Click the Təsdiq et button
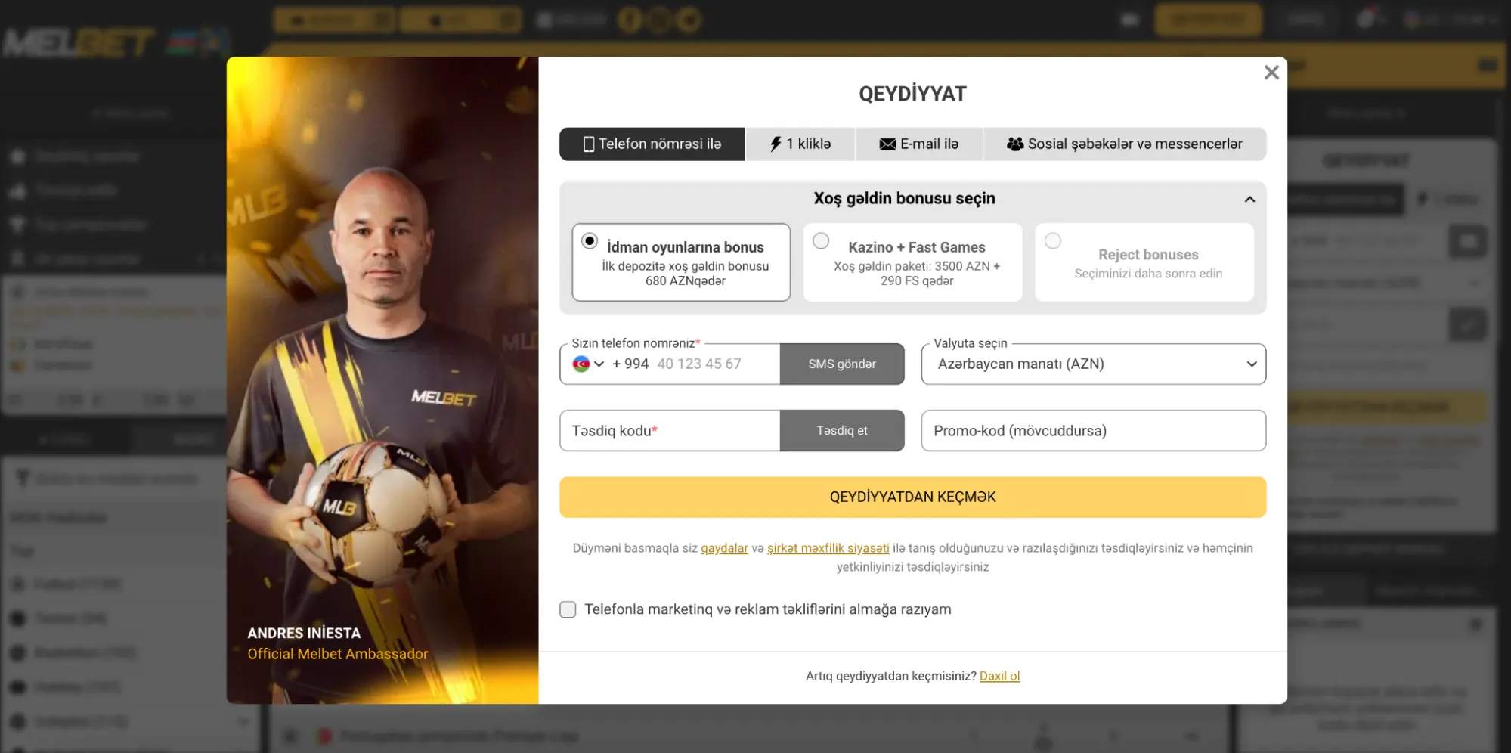Image resolution: width=1511 pixels, height=753 pixels. tap(842, 431)
